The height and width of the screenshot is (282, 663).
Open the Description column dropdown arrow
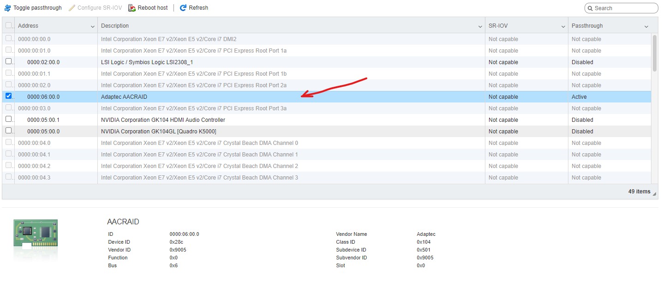click(480, 26)
